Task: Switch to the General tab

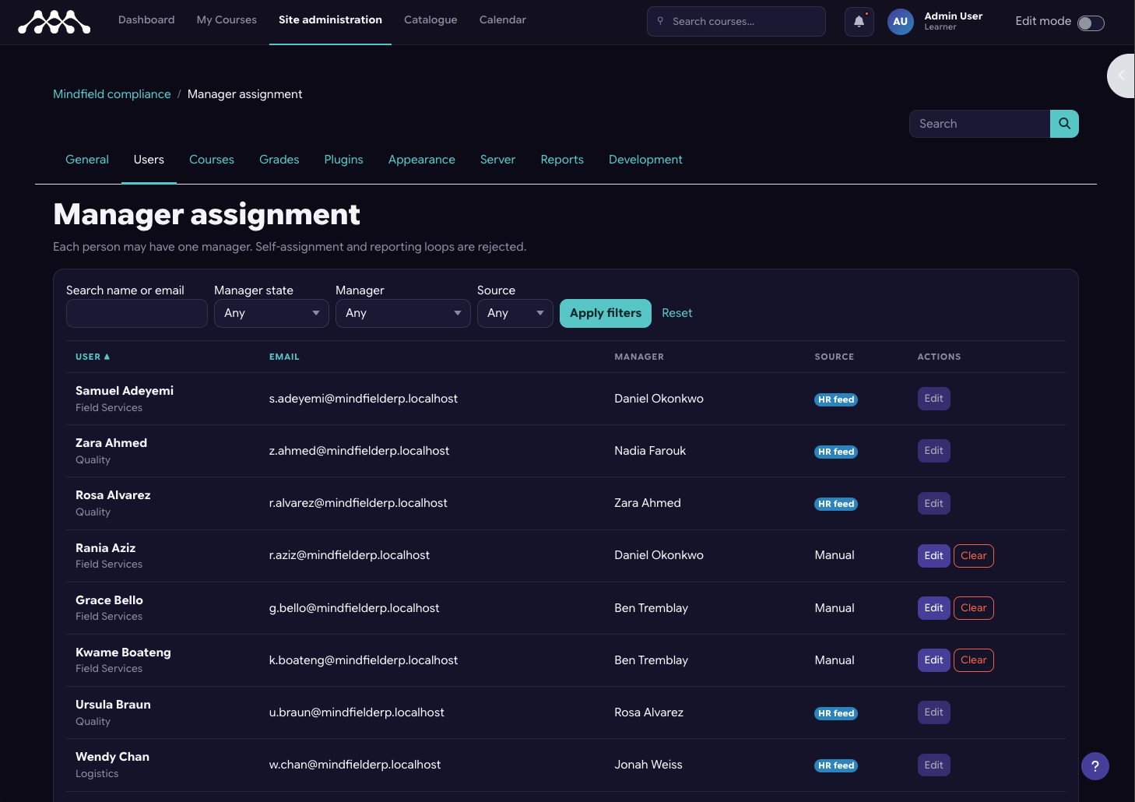Action: click(x=87, y=160)
